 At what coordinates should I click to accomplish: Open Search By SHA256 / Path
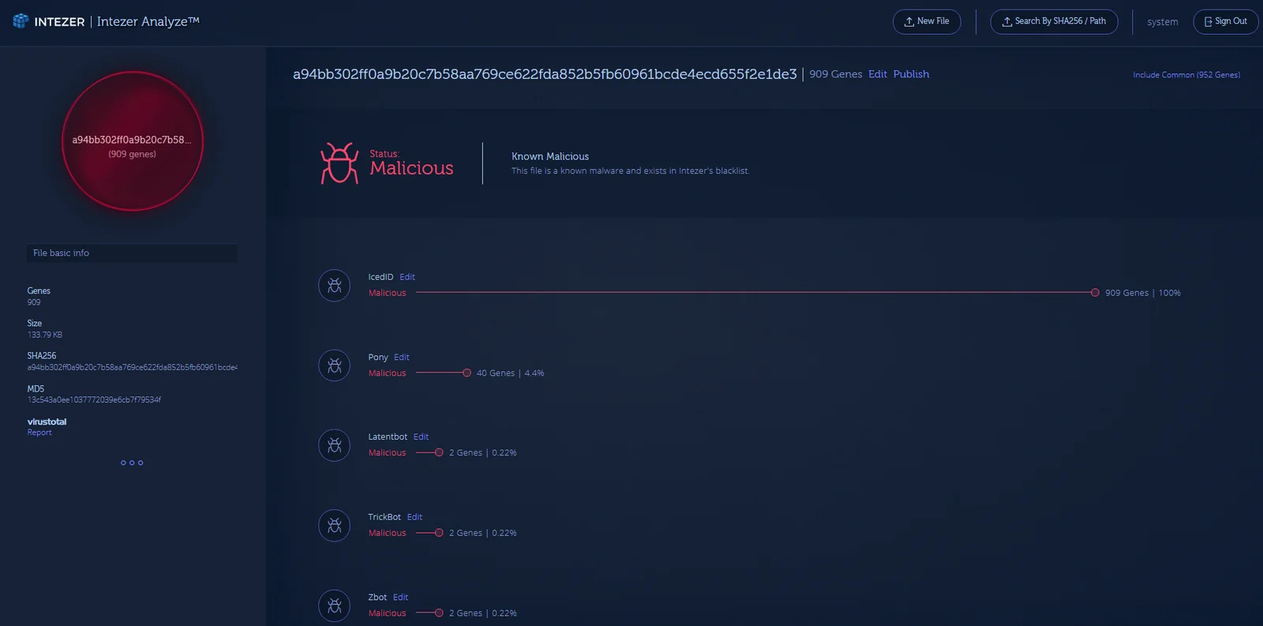click(x=1054, y=21)
